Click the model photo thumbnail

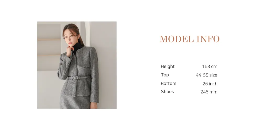tap(77, 65)
